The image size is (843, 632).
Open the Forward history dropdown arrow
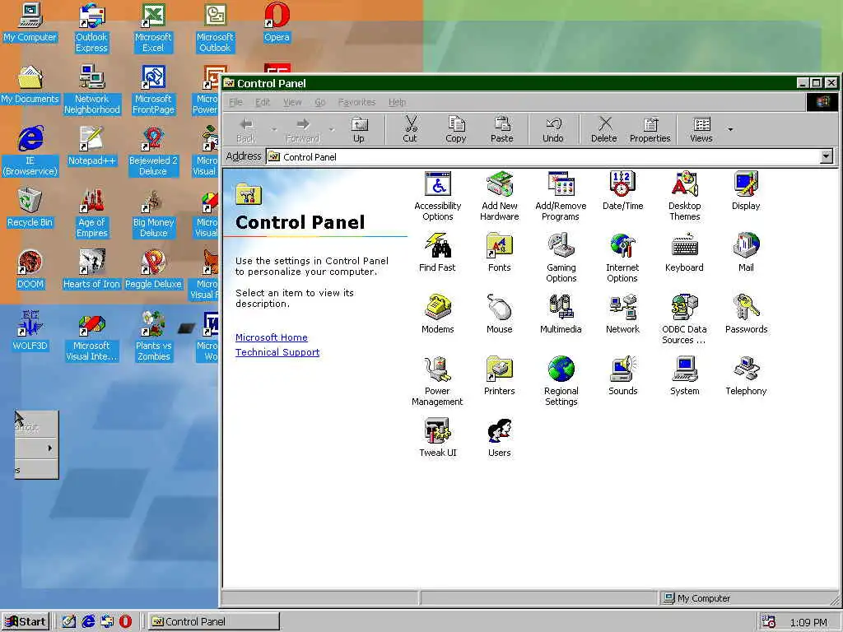332,129
